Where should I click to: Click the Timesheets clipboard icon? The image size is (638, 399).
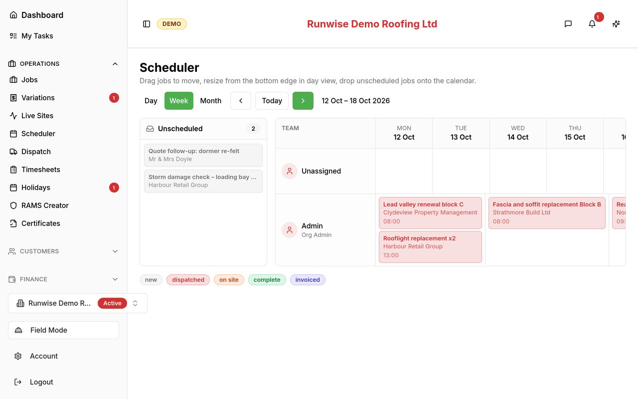[x=13, y=170]
